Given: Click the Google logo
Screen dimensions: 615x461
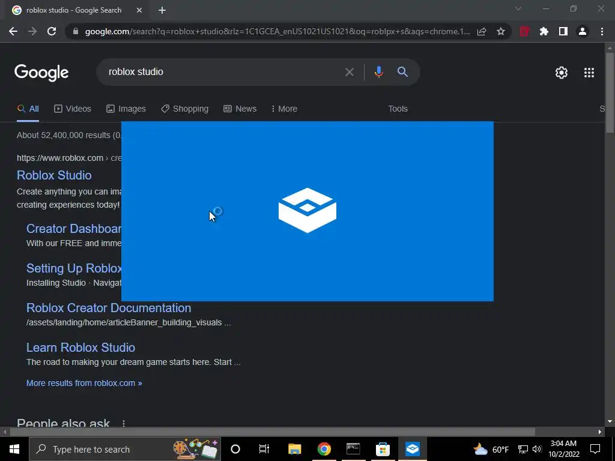Looking at the screenshot, I should [41, 73].
